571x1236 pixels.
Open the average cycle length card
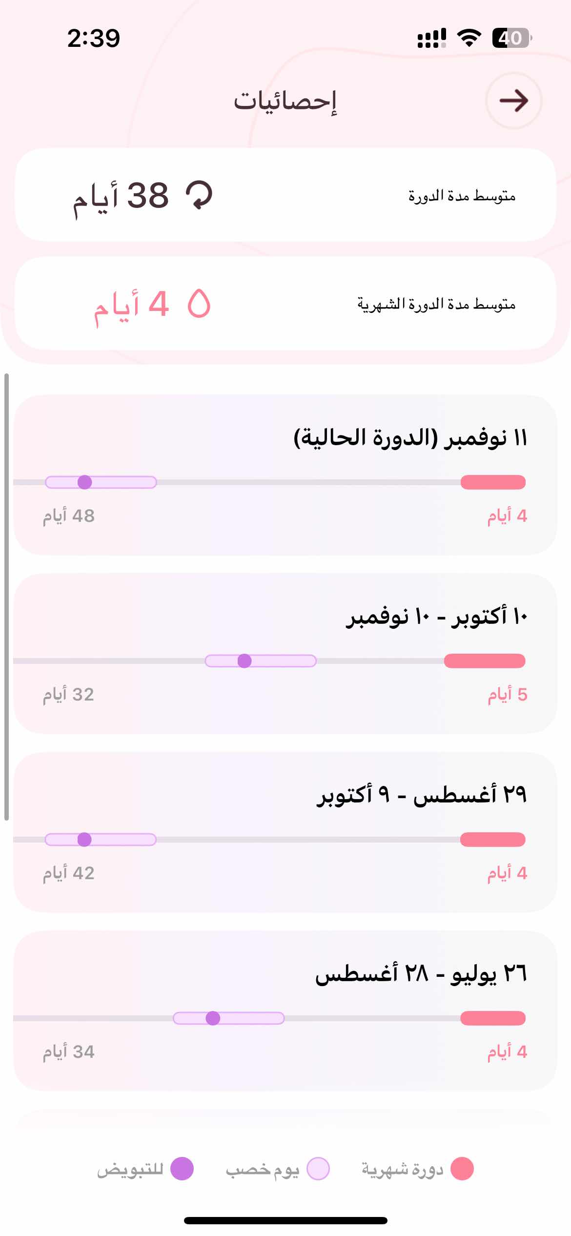point(285,195)
